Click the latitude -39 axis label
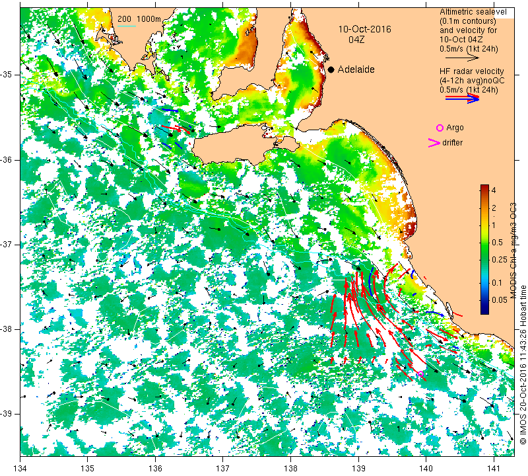The width and height of the screenshot is (528, 476). pos(7,414)
